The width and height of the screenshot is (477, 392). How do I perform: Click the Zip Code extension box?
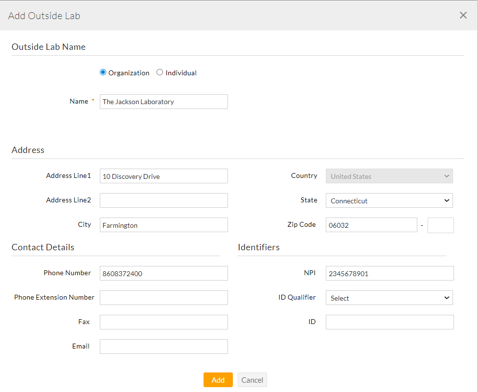pyautogui.click(x=440, y=225)
